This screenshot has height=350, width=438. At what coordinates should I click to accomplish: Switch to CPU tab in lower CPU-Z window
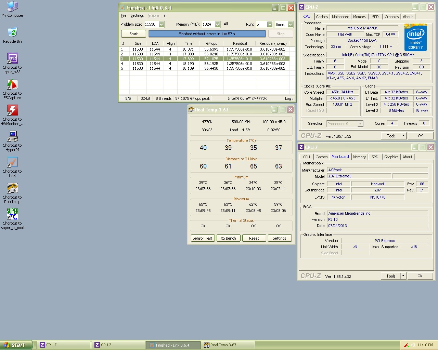tap(306, 157)
